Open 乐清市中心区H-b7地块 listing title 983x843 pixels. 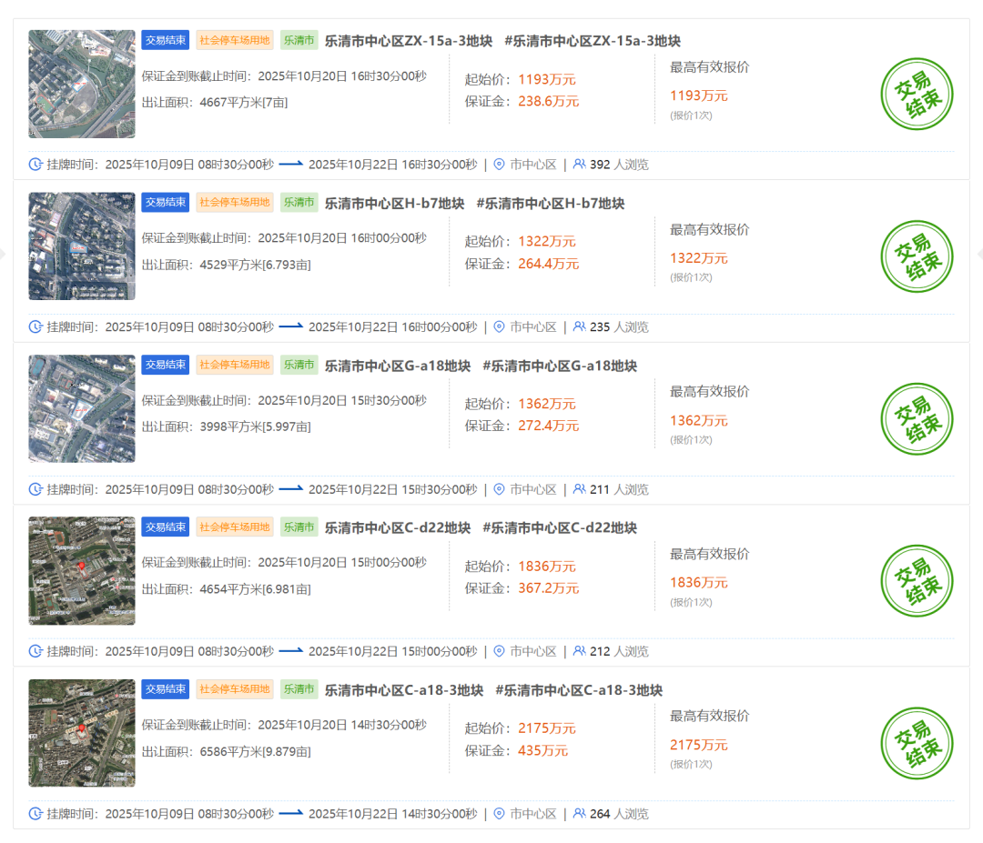coord(394,204)
